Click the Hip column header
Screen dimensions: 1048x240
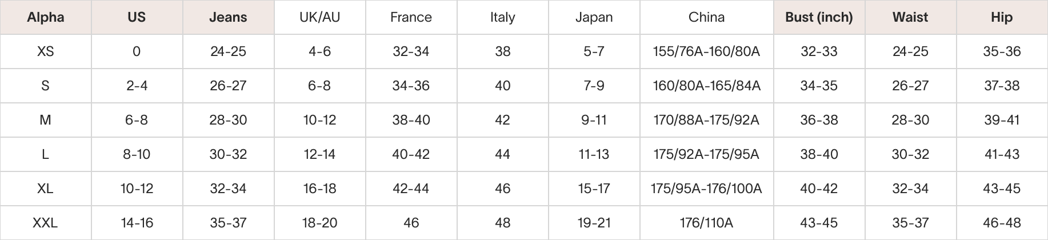1002,17
